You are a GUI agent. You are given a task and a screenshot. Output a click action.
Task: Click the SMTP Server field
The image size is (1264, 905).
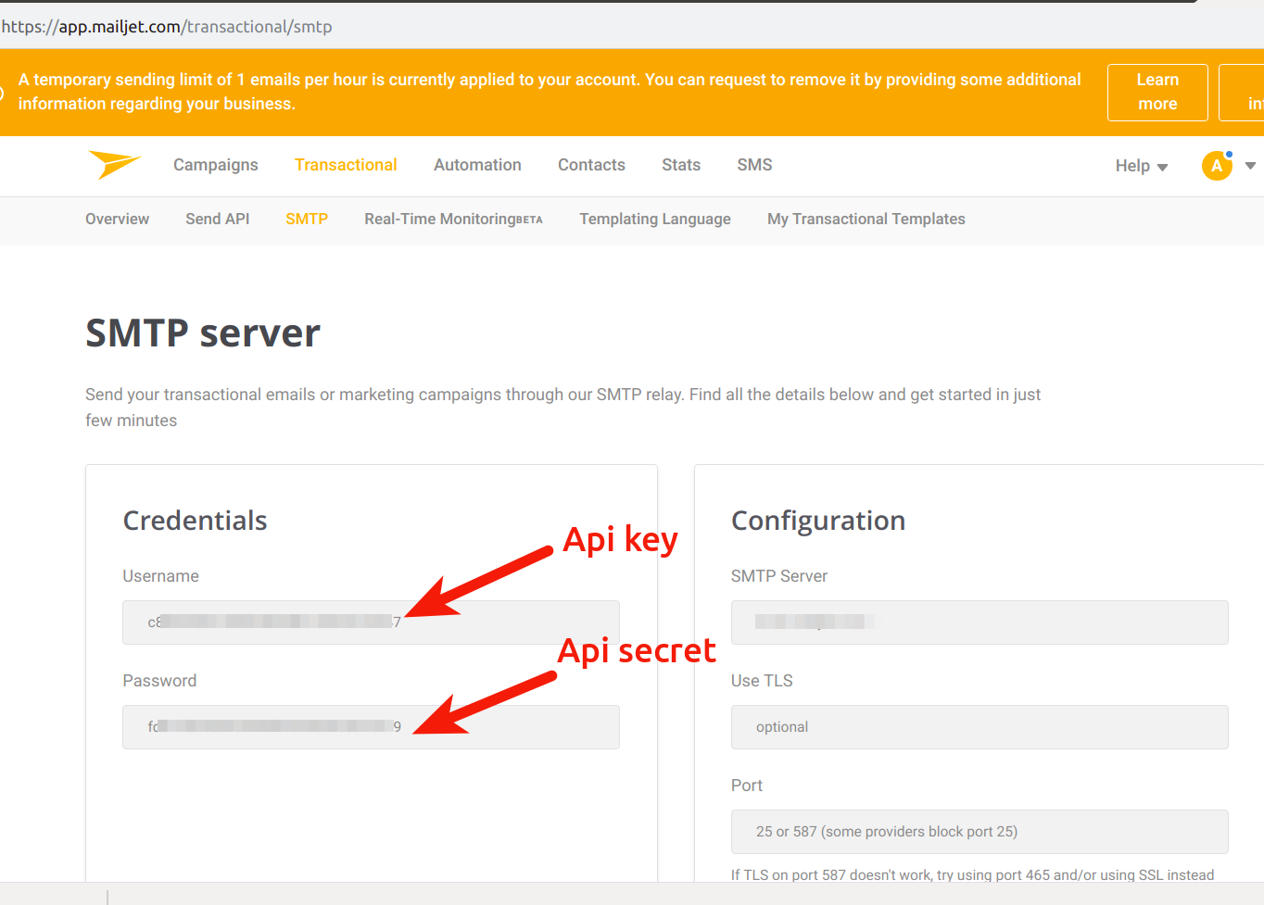pyautogui.click(x=980, y=622)
